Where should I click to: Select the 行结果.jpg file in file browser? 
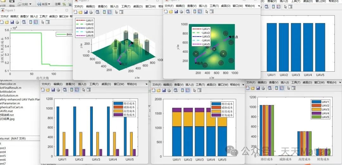7,119
